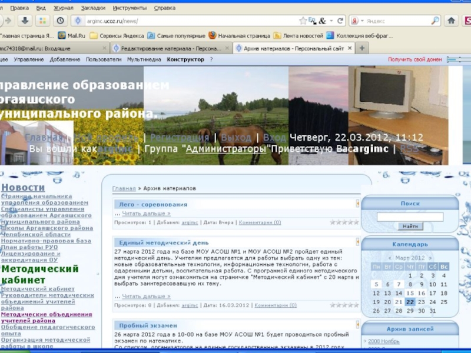471x353 pixels.
Task: Open the 2008 Ноябрь archive link
Action: 383,341
